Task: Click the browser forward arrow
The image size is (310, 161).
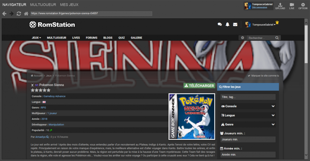Action: tap(11, 14)
